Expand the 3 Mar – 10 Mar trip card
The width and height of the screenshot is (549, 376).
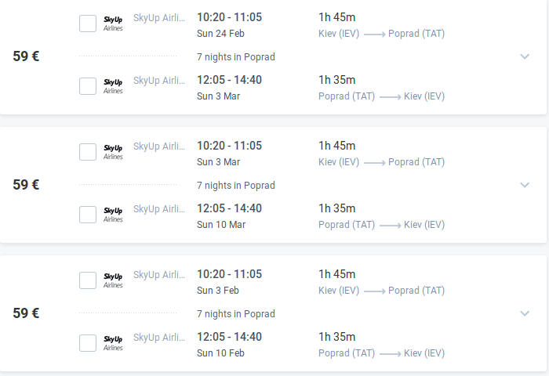point(525,185)
